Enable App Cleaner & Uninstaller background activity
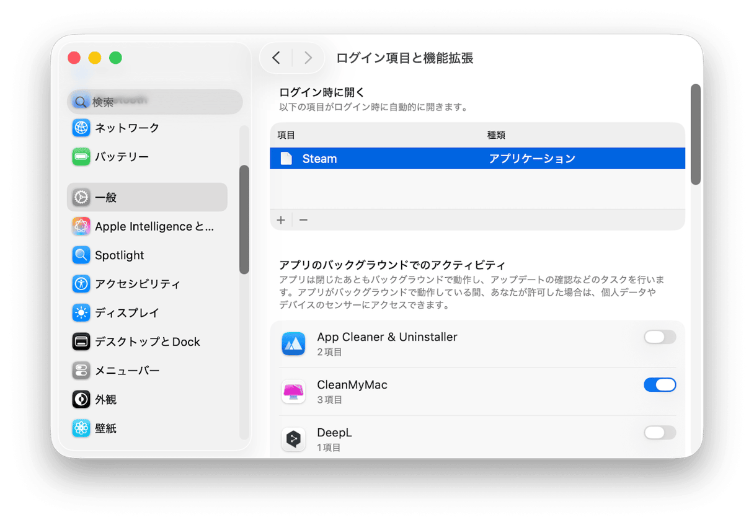Viewport: 754px width, 525px height. tap(660, 337)
